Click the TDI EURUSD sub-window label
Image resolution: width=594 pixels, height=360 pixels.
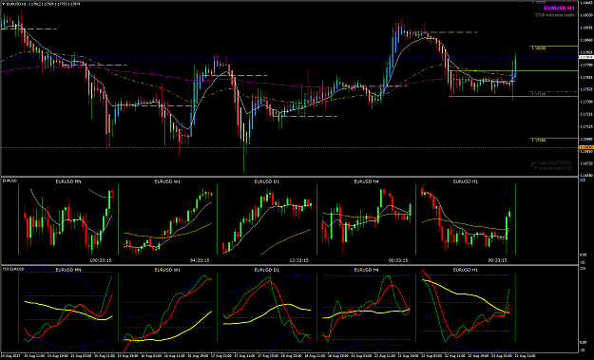(x=13, y=269)
